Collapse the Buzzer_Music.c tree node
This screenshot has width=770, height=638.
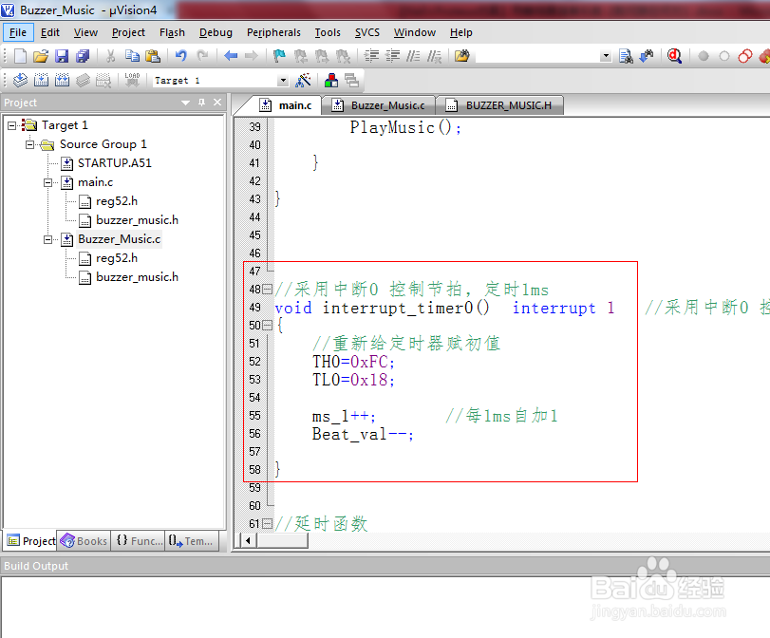47,239
